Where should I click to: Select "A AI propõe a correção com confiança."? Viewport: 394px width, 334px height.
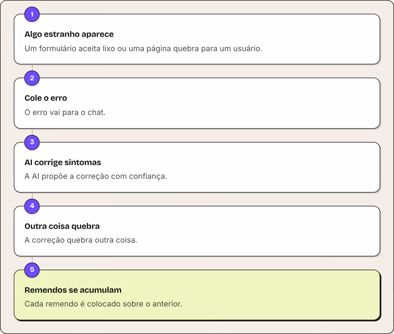pos(96,176)
